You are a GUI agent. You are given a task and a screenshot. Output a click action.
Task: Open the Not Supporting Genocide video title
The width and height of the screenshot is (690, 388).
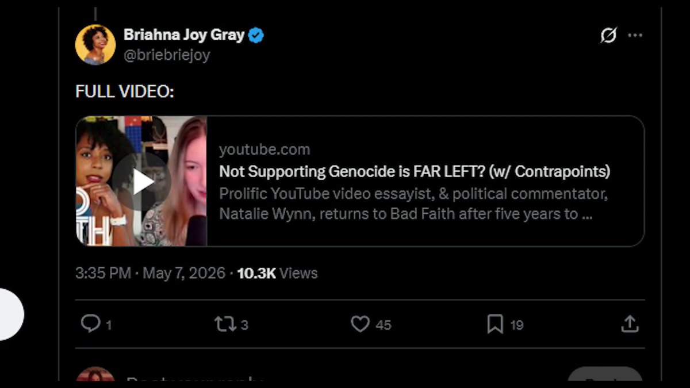(415, 171)
